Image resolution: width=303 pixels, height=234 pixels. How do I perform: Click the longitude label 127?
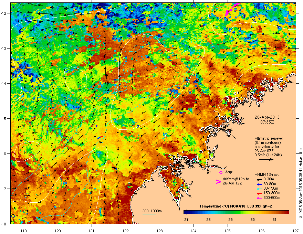coord(296,231)
